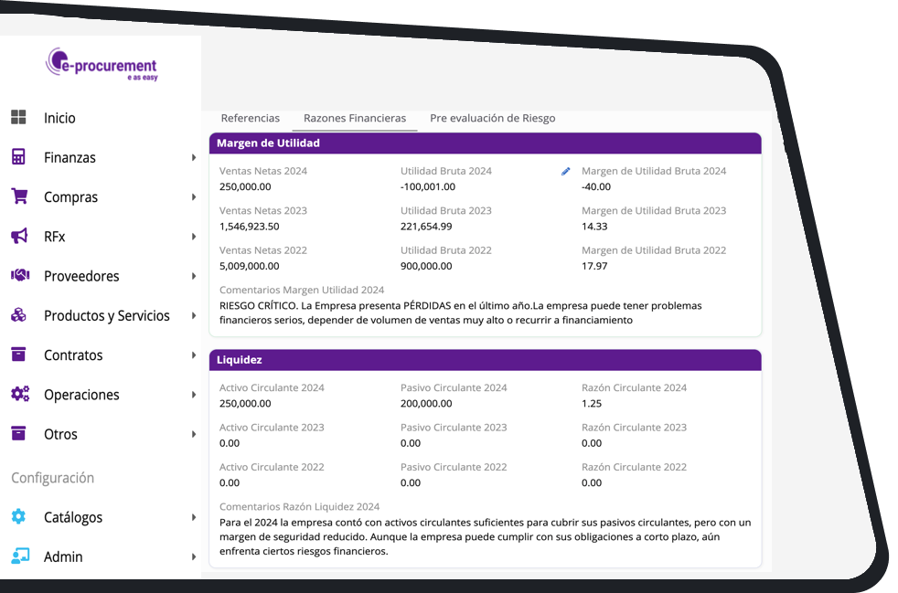
Task: Click the Operaciones gears icon
Action: (x=19, y=395)
